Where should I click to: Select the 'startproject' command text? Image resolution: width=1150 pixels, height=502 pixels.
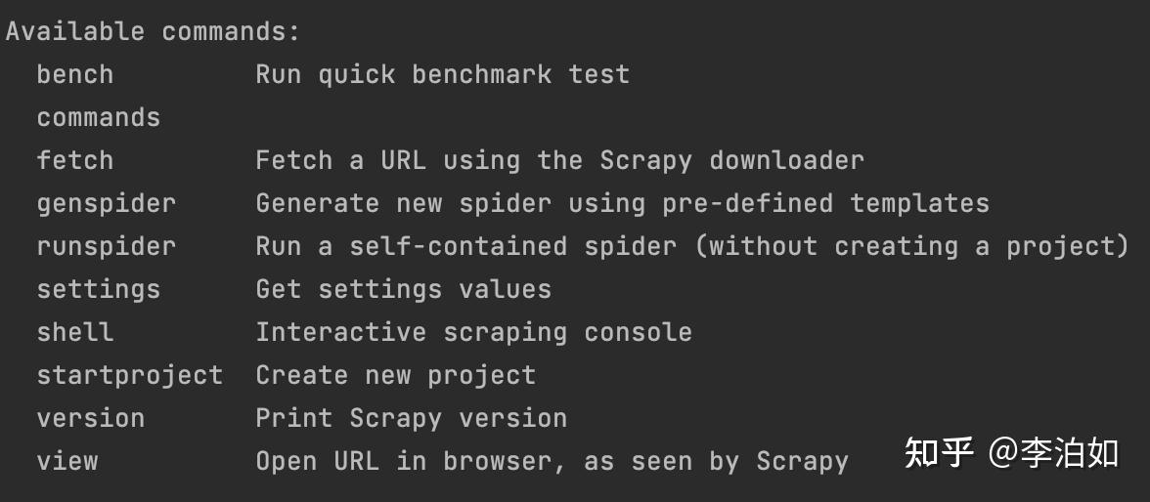(x=130, y=375)
